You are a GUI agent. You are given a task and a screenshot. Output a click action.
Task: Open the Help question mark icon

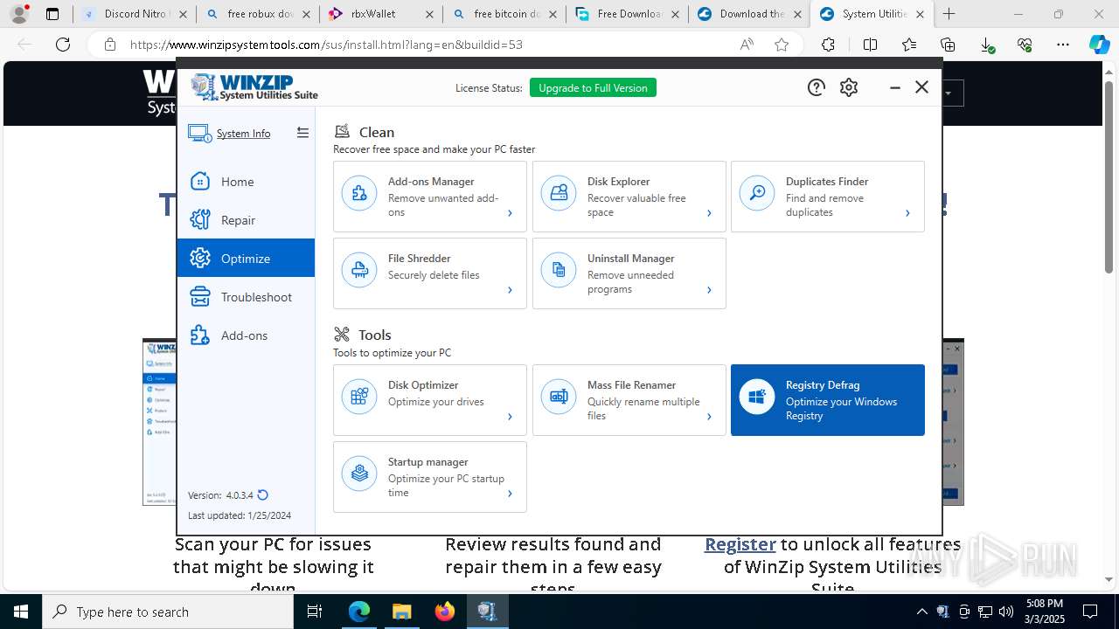tap(816, 87)
